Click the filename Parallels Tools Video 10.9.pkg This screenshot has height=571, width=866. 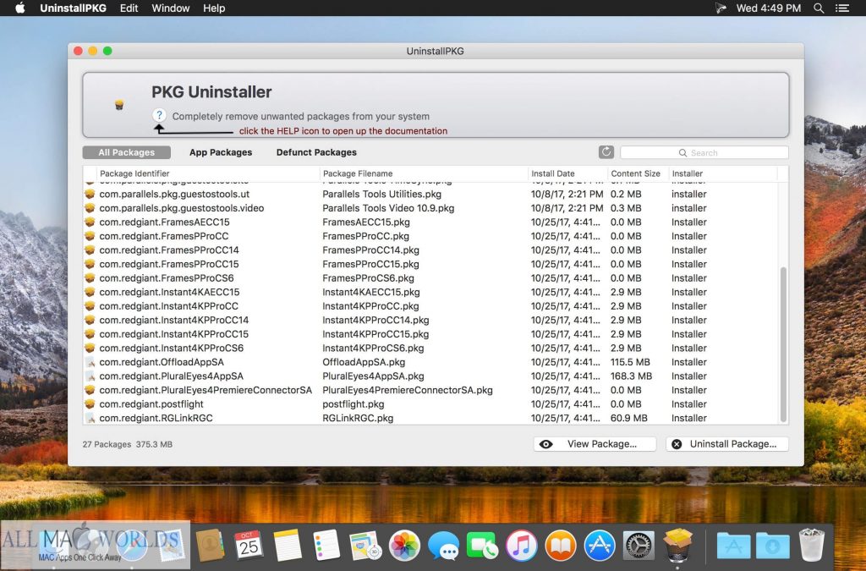(x=388, y=208)
